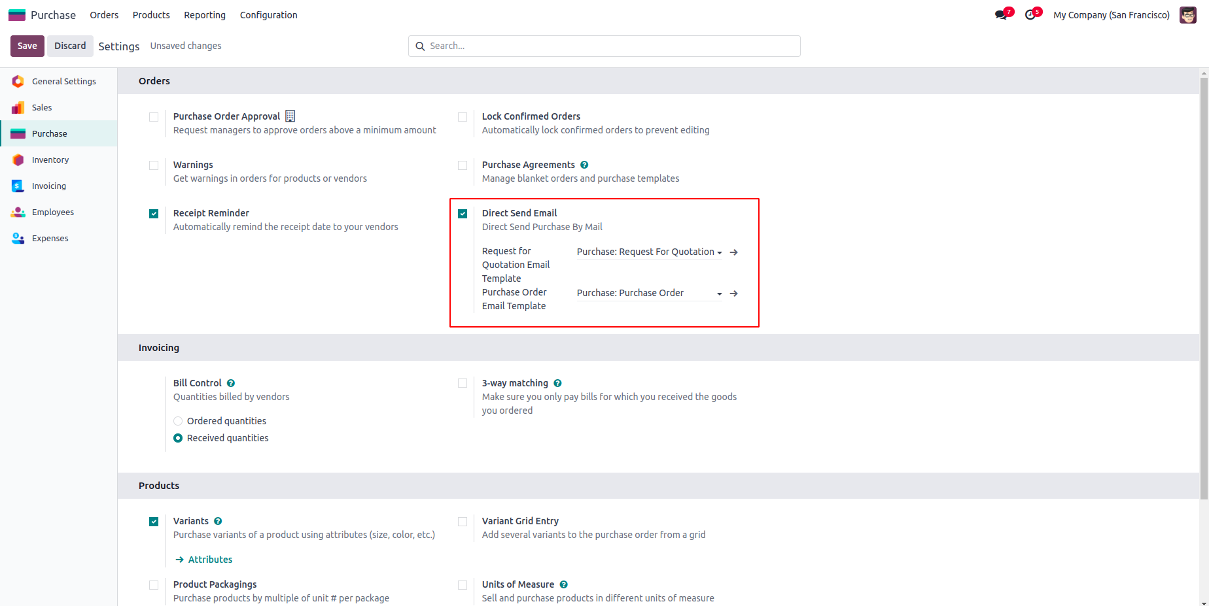1209x606 pixels.
Task: Uncheck the Direct Send Email checkbox
Action: coord(463,214)
